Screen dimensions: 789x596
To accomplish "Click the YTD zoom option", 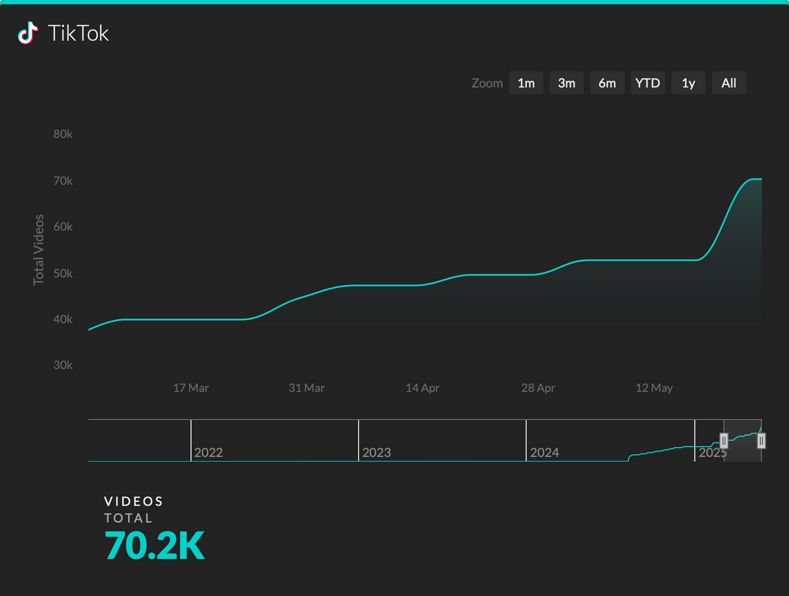I will [648, 83].
